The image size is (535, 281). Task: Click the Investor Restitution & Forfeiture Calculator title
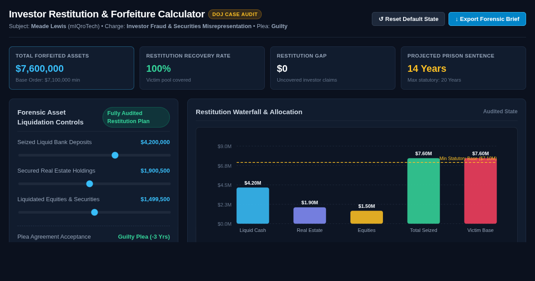coord(107,14)
